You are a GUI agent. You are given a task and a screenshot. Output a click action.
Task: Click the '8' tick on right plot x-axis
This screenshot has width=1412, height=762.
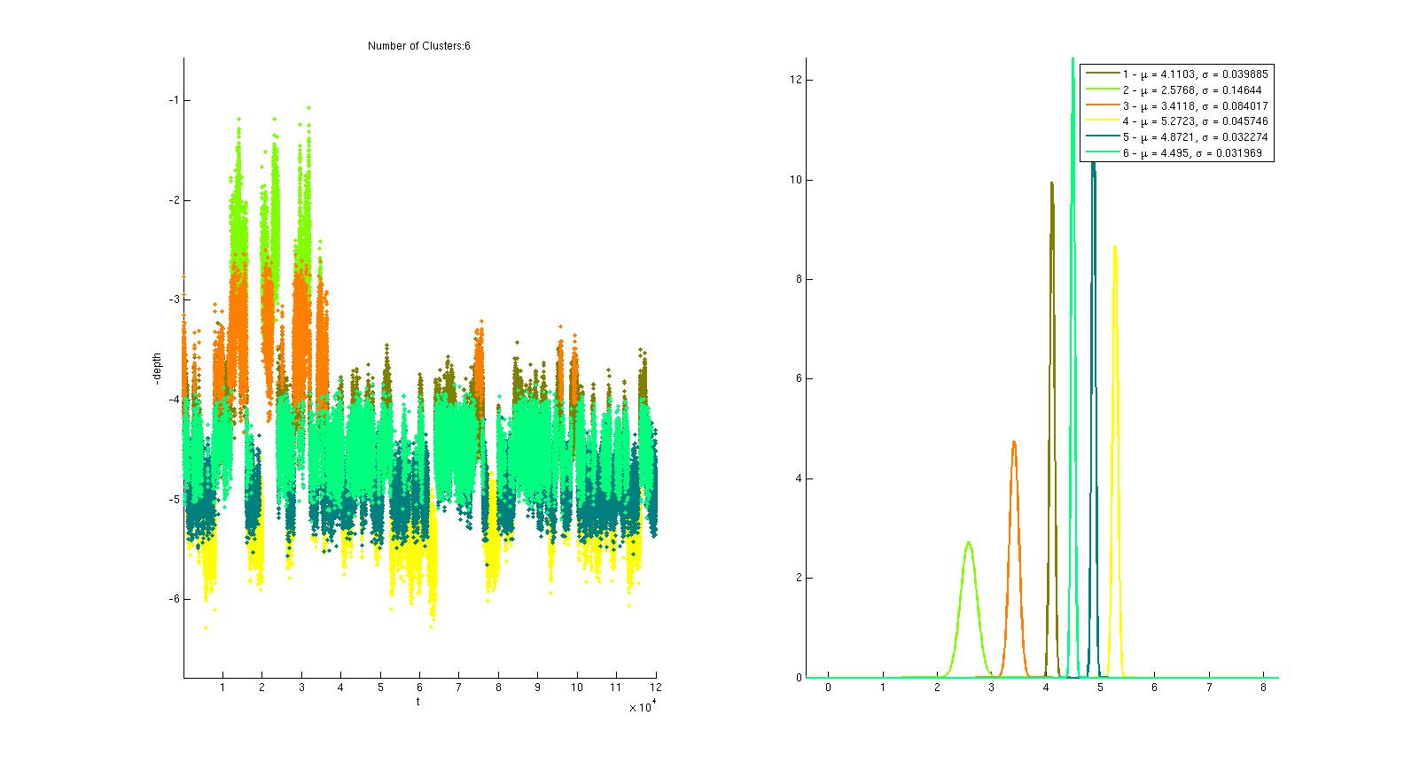1263,688
